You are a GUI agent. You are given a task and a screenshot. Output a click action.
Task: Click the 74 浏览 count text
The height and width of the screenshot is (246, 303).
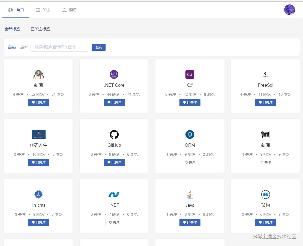(133, 94)
